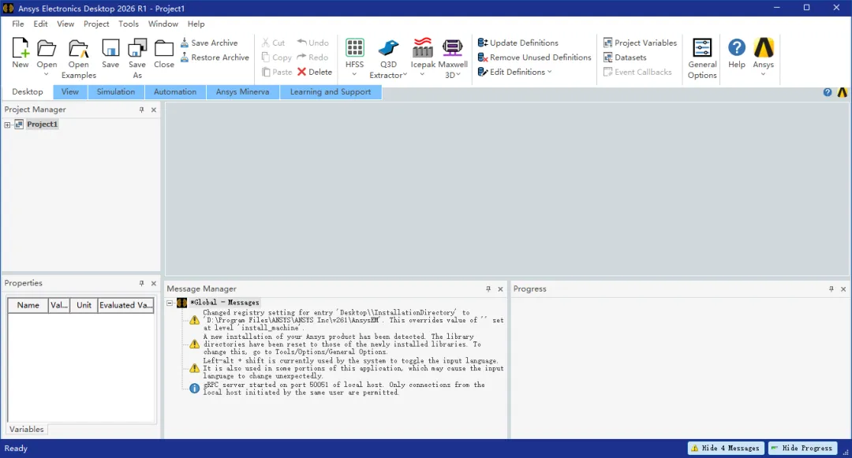Select the Variables tab in Properties

pyautogui.click(x=26, y=430)
